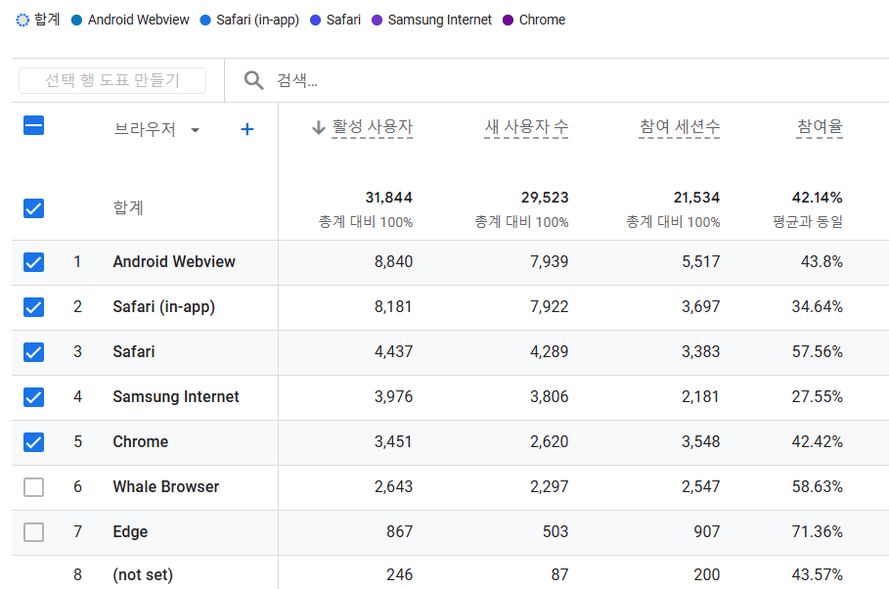
Task: Click Whale Browser engagement rate 58.63%
Action: point(818,486)
